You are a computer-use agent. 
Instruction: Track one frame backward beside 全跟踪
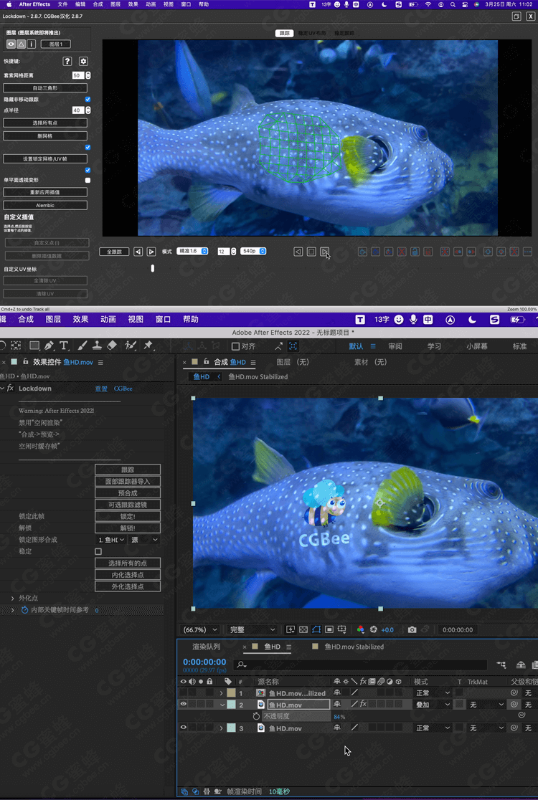point(138,252)
